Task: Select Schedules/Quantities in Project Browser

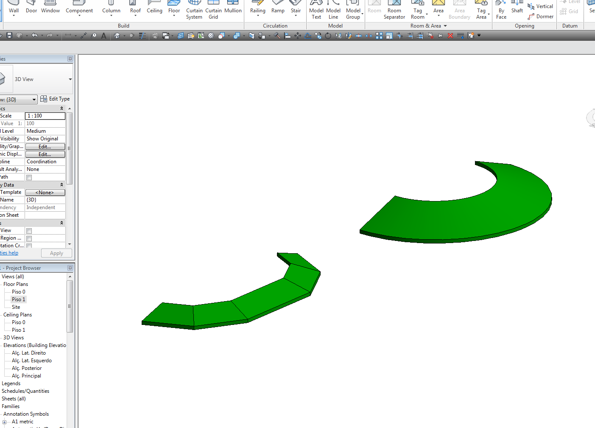Action: click(25, 391)
